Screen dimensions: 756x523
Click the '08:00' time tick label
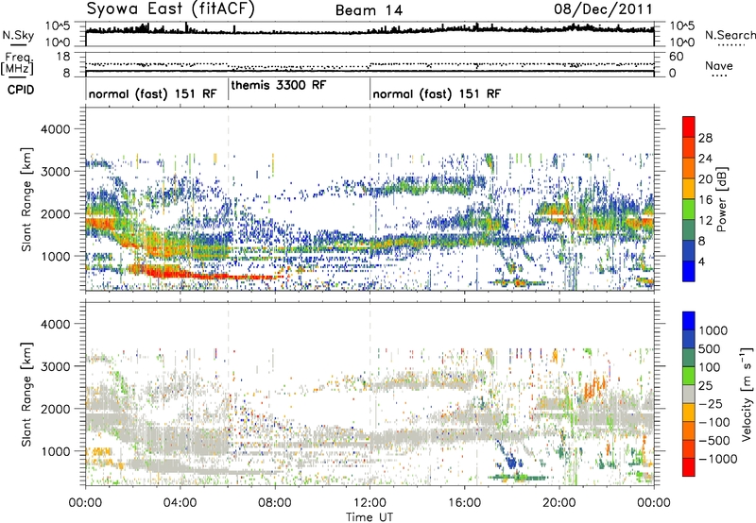click(x=275, y=503)
